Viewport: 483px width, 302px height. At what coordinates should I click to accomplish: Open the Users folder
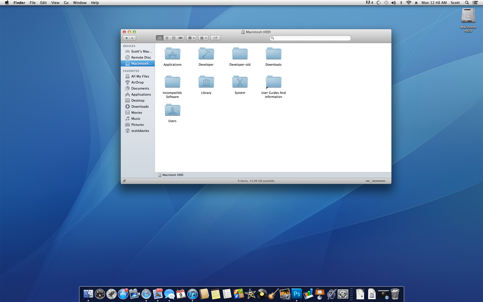click(x=172, y=111)
